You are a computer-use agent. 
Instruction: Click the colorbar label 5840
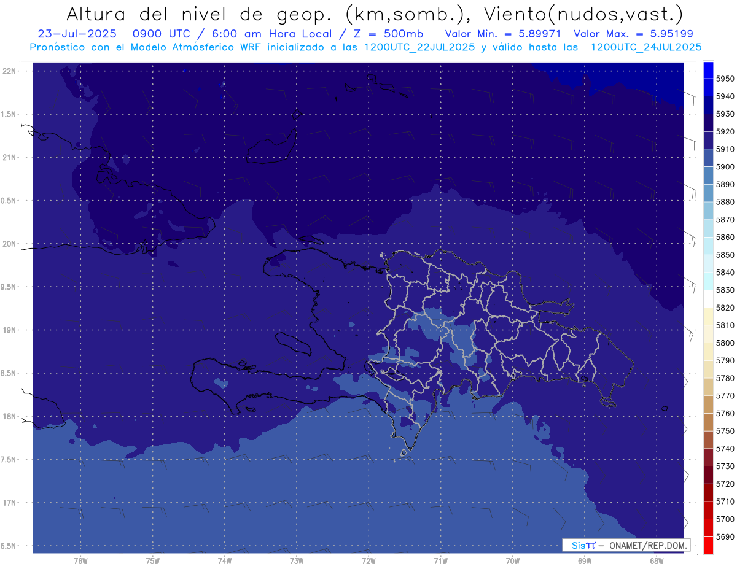725,272
